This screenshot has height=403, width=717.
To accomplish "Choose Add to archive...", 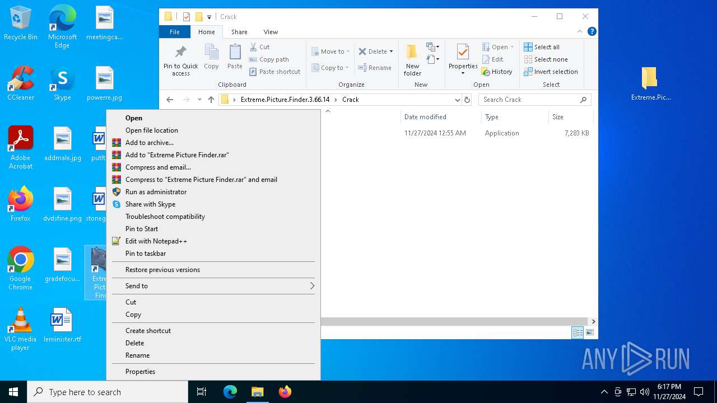I will pyautogui.click(x=213, y=143).
